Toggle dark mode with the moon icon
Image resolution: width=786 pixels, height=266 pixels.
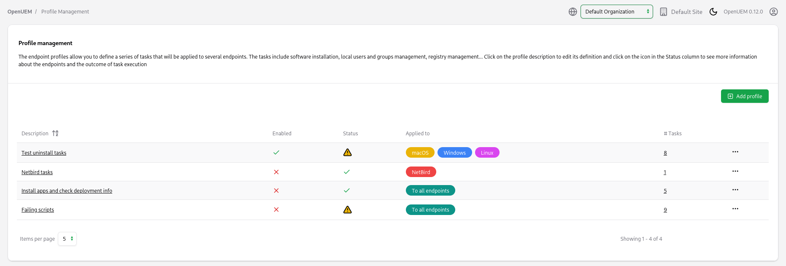(x=713, y=12)
